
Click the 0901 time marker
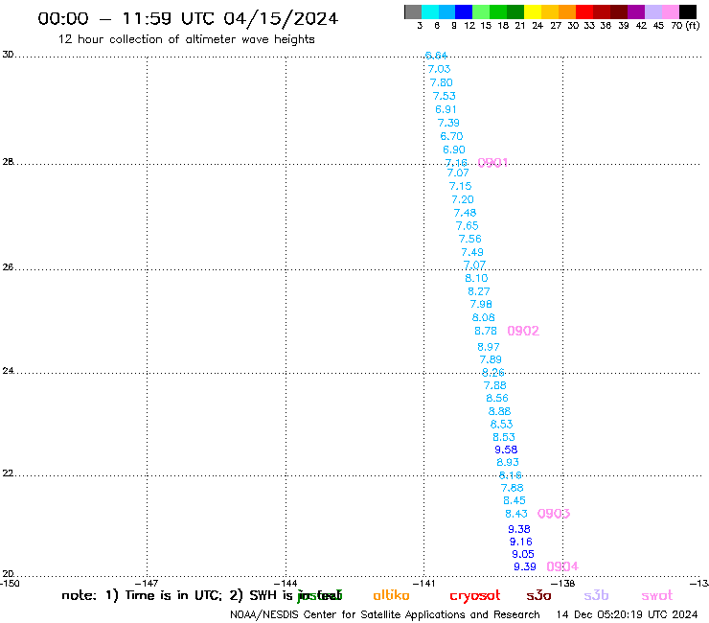492,162
